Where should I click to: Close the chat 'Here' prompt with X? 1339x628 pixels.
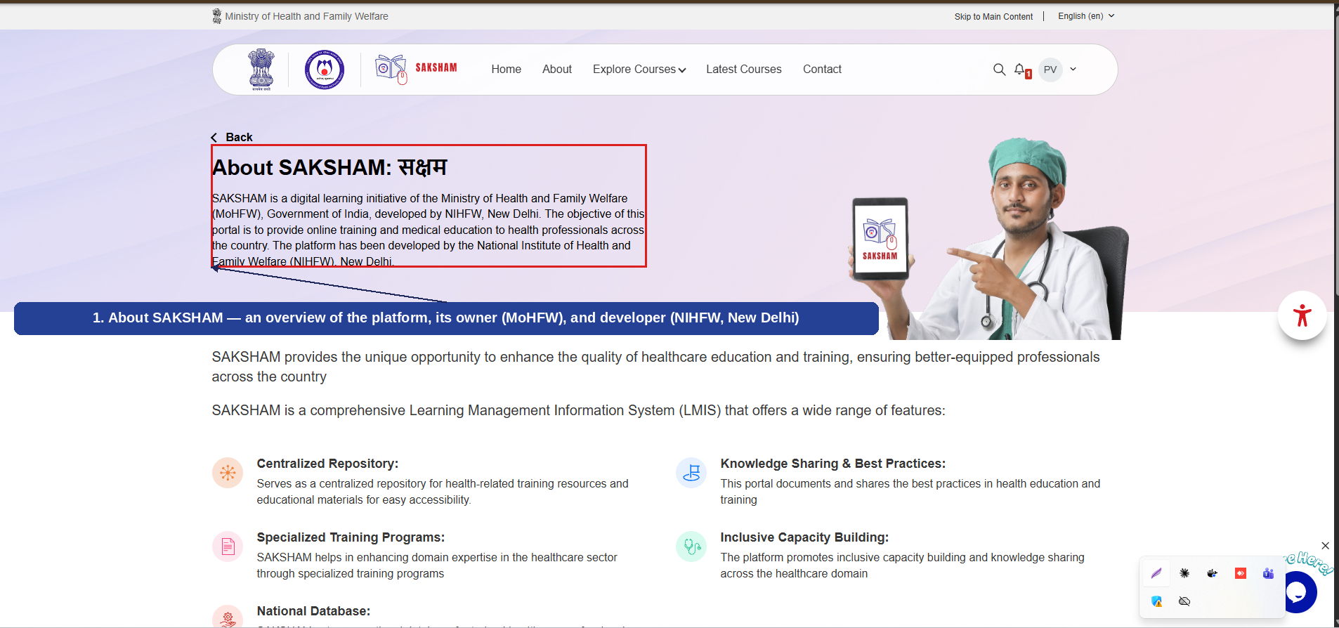point(1325,546)
